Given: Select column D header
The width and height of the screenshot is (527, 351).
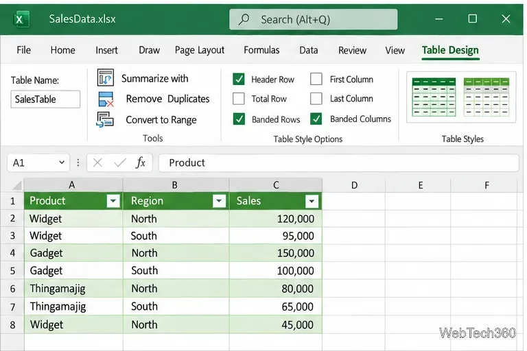Looking at the screenshot, I should 354,185.
